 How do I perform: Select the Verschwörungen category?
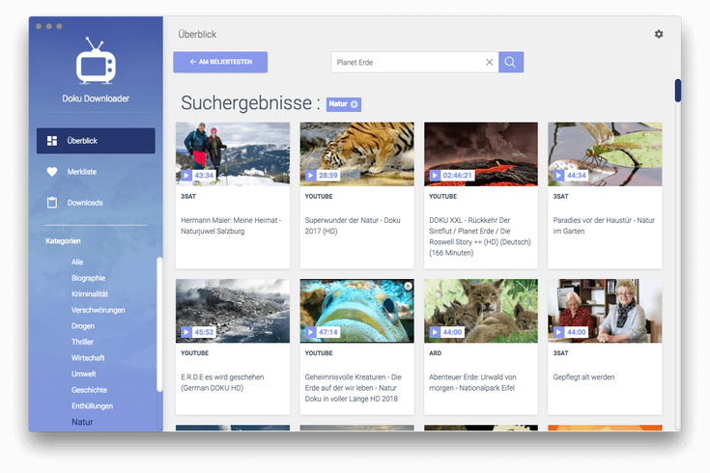[x=99, y=310]
